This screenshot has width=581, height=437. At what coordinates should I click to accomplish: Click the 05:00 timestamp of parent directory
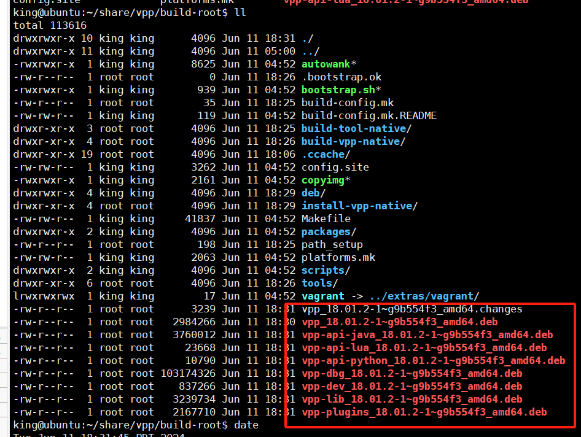pos(280,52)
